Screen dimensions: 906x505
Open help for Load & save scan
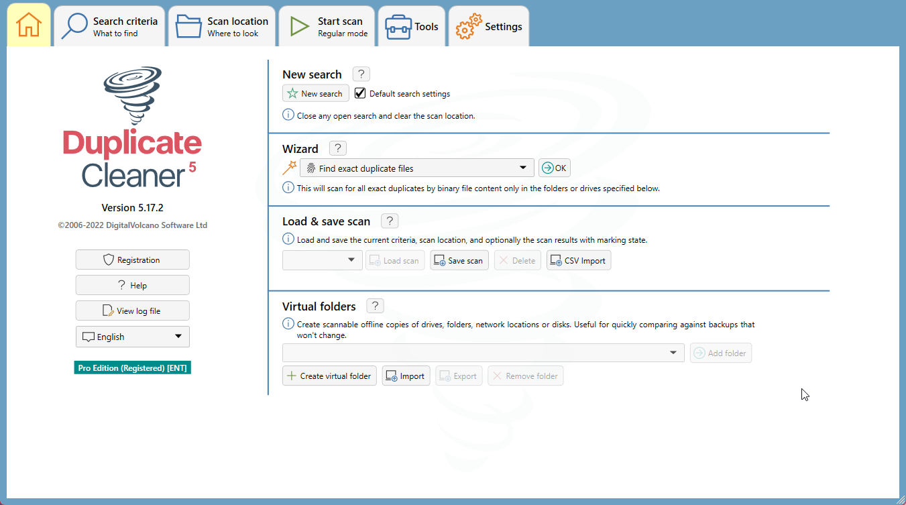pos(390,221)
